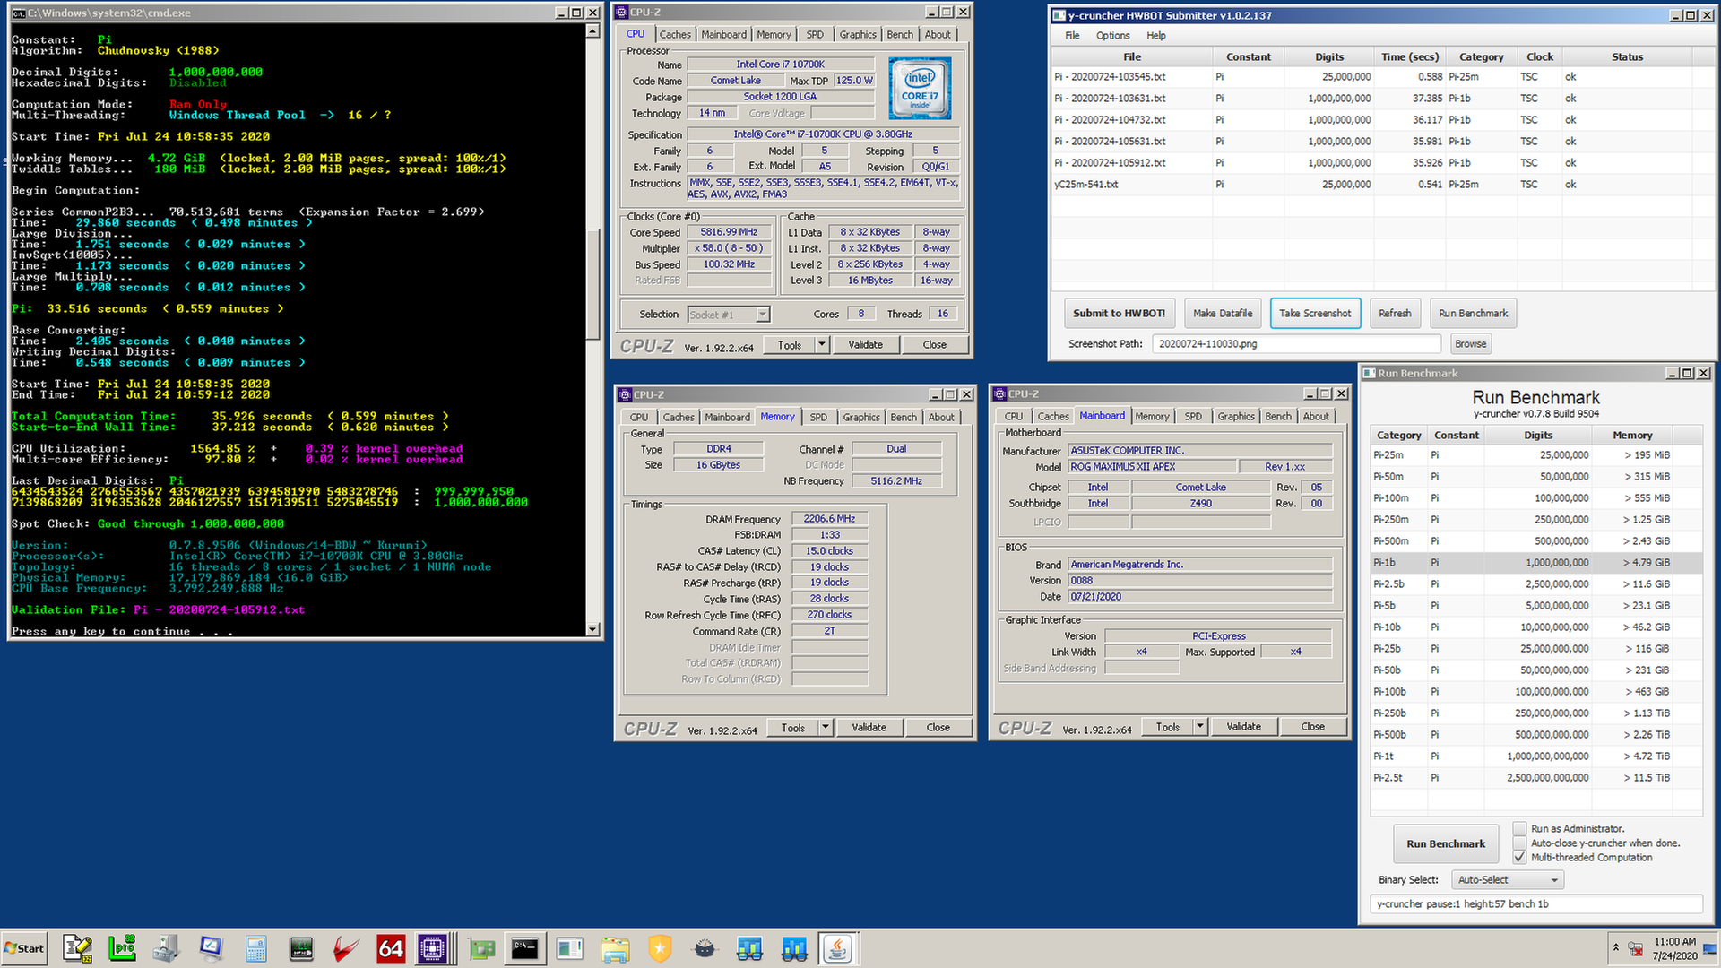Viewport: 1721px width, 968px height.
Task: Open the red 64 taskbar icon
Action: [x=391, y=948]
